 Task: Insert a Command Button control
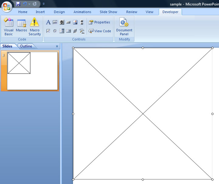[x=68, y=22]
